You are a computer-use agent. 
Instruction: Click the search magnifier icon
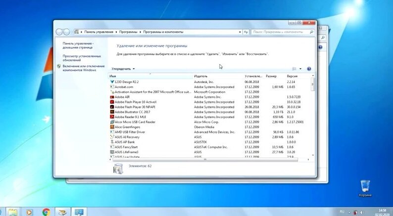(311, 32)
